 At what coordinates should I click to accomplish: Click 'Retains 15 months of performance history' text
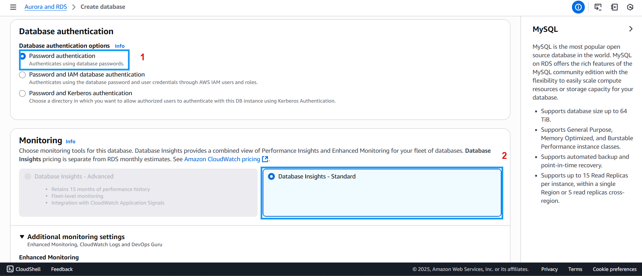pos(101,189)
